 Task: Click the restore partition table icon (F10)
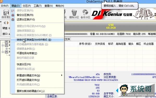point(13,20)
